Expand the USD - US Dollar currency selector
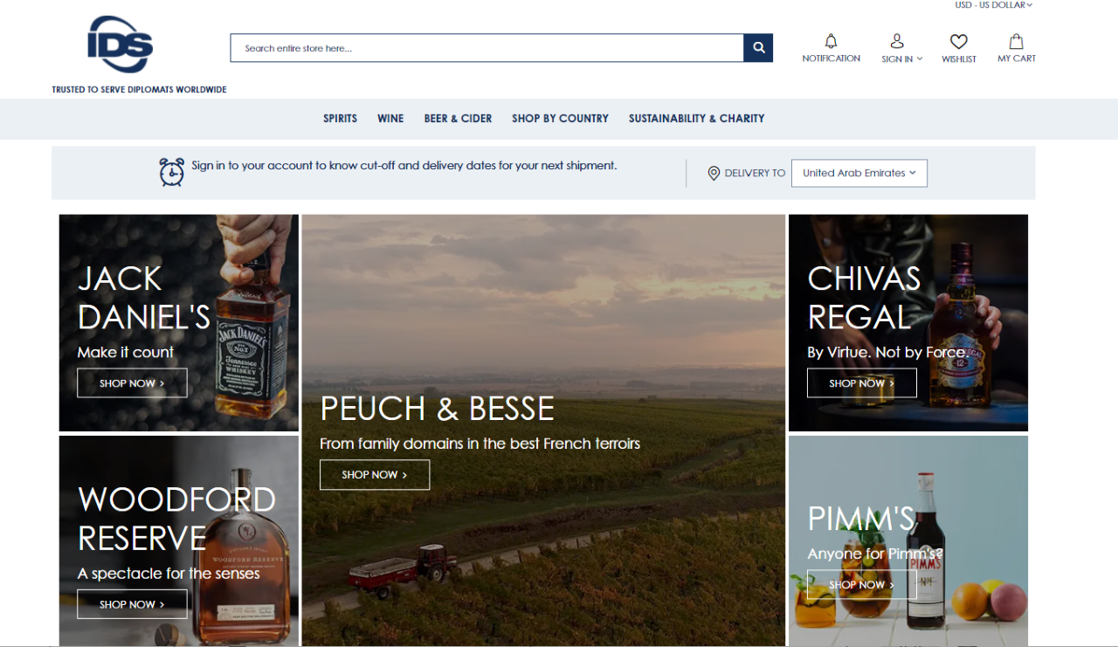This screenshot has height=647, width=1118. 994,5
